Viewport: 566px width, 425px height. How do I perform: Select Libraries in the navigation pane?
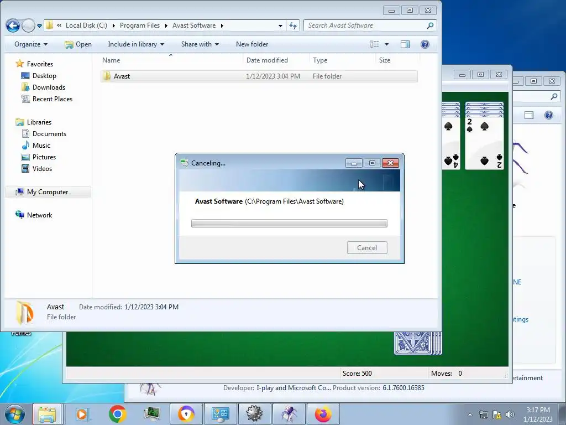point(34,122)
